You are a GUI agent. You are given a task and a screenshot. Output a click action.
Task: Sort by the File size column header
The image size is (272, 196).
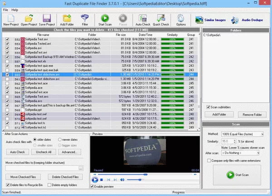tap(121, 35)
